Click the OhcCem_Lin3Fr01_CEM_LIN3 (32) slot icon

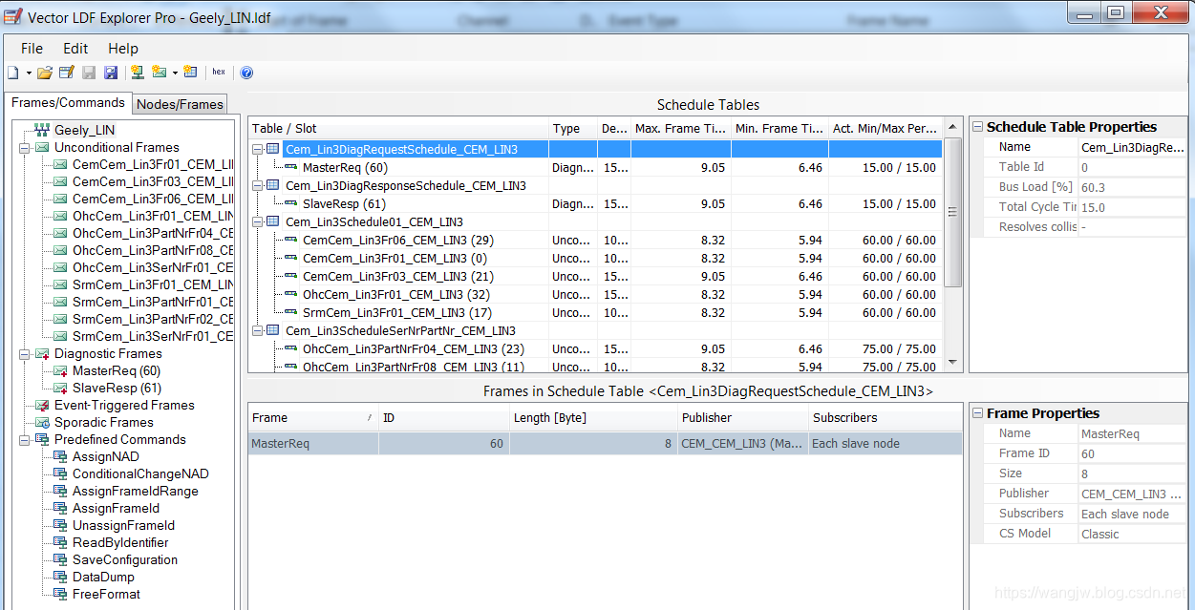pos(291,295)
